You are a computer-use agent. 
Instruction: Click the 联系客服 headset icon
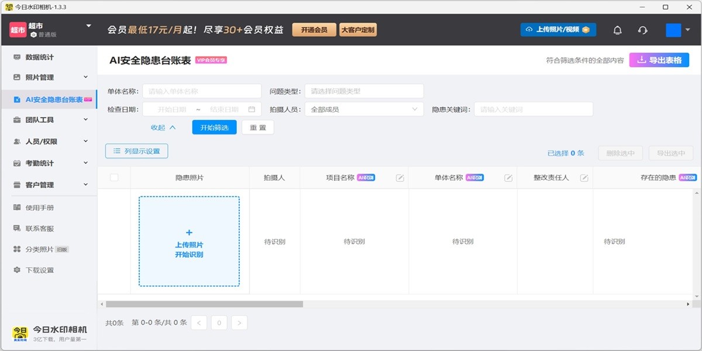16,228
